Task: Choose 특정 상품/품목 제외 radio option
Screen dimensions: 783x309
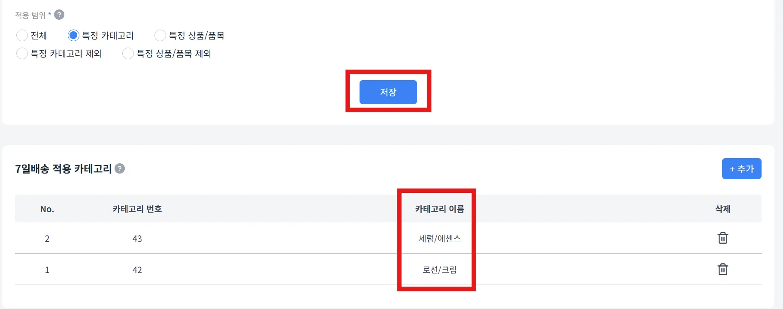Action: click(128, 54)
